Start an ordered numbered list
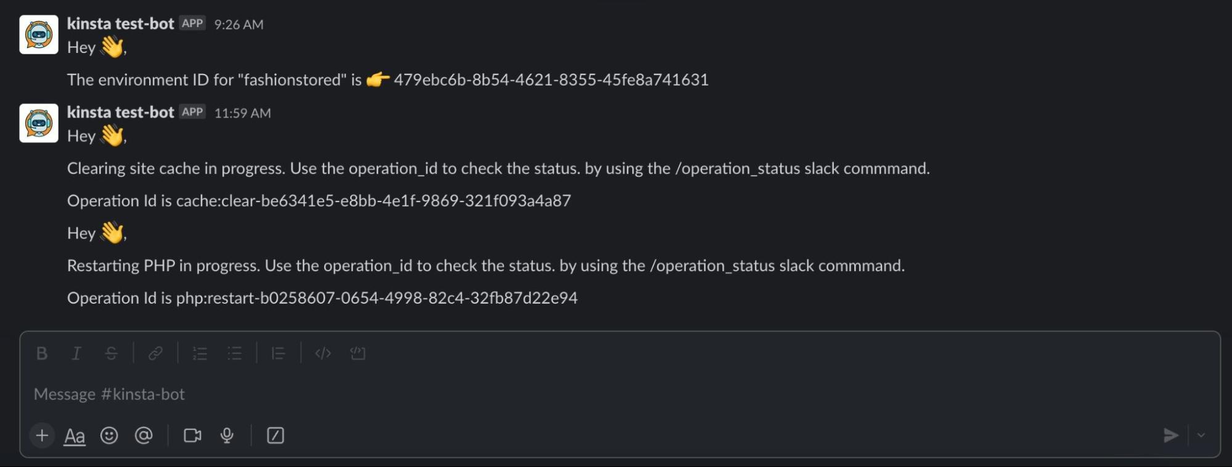The image size is (1232, 467). coord(200,354)
